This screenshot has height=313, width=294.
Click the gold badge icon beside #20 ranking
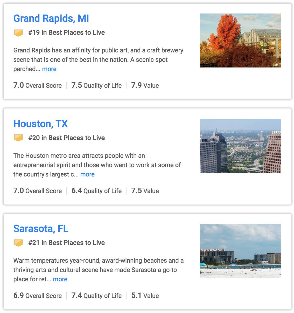tap(18, 138)
